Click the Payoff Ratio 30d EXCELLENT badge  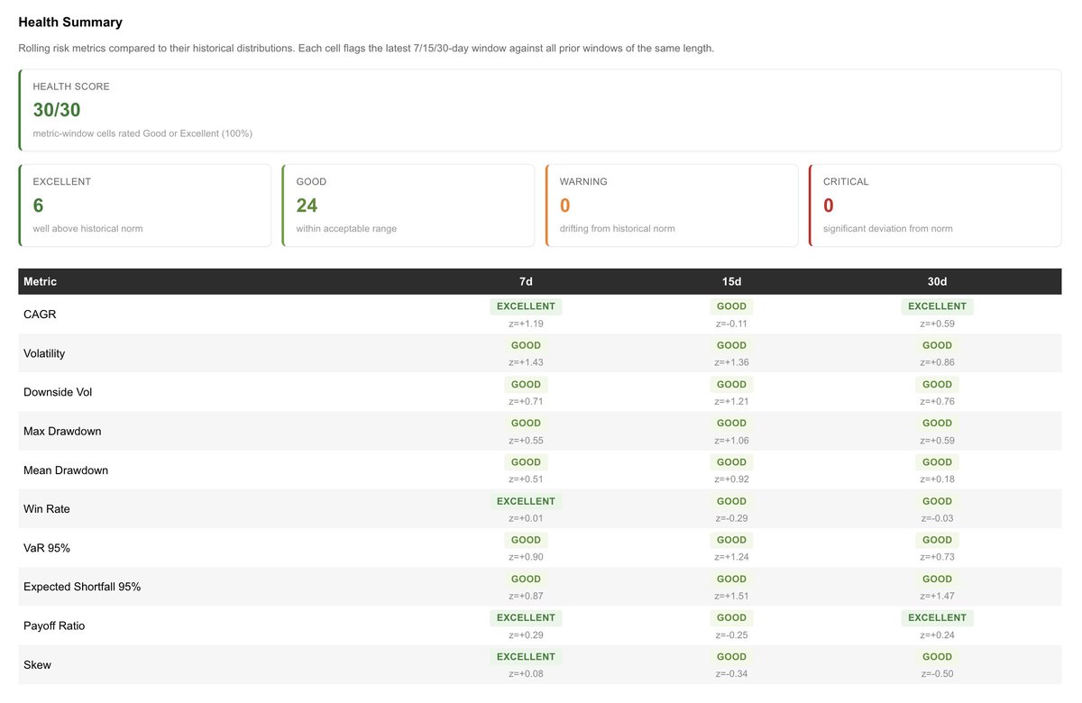937,617
